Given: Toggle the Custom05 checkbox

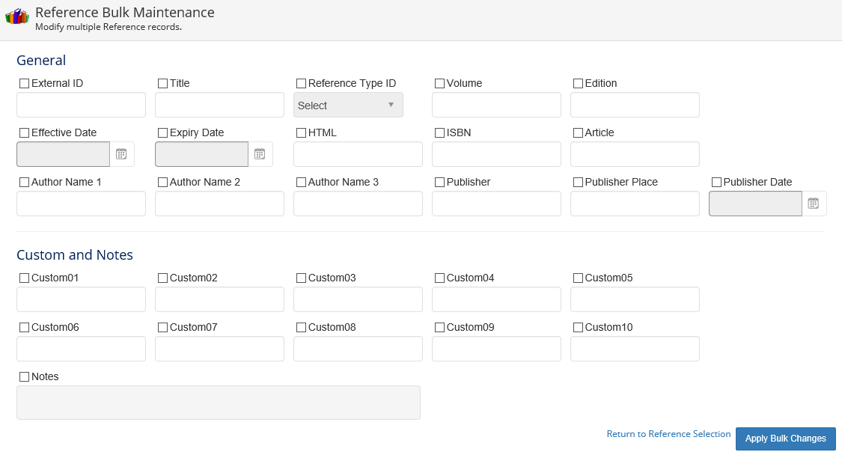Looking at the screenshot, I should pyautogui.click(x=578, y=278).
